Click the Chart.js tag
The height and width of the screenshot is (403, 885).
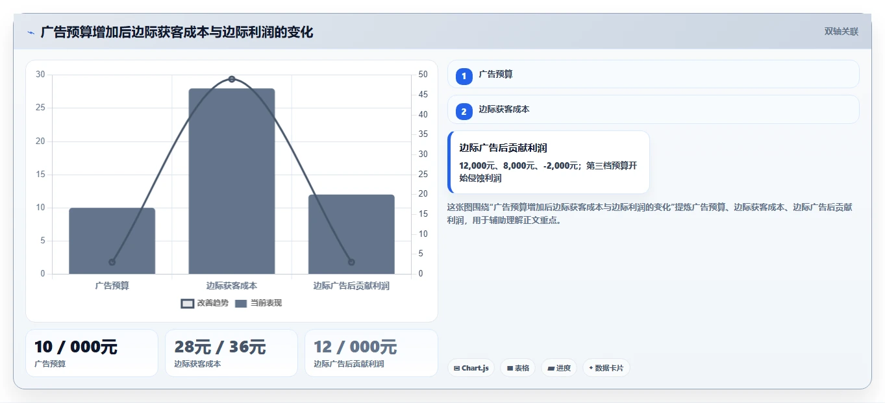(x=471, y=368)
